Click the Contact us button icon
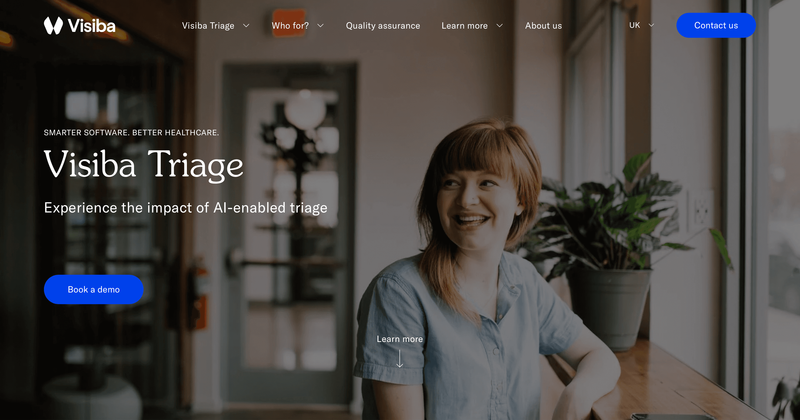Screen dimensions: 800x420 (x=716, y=25)
